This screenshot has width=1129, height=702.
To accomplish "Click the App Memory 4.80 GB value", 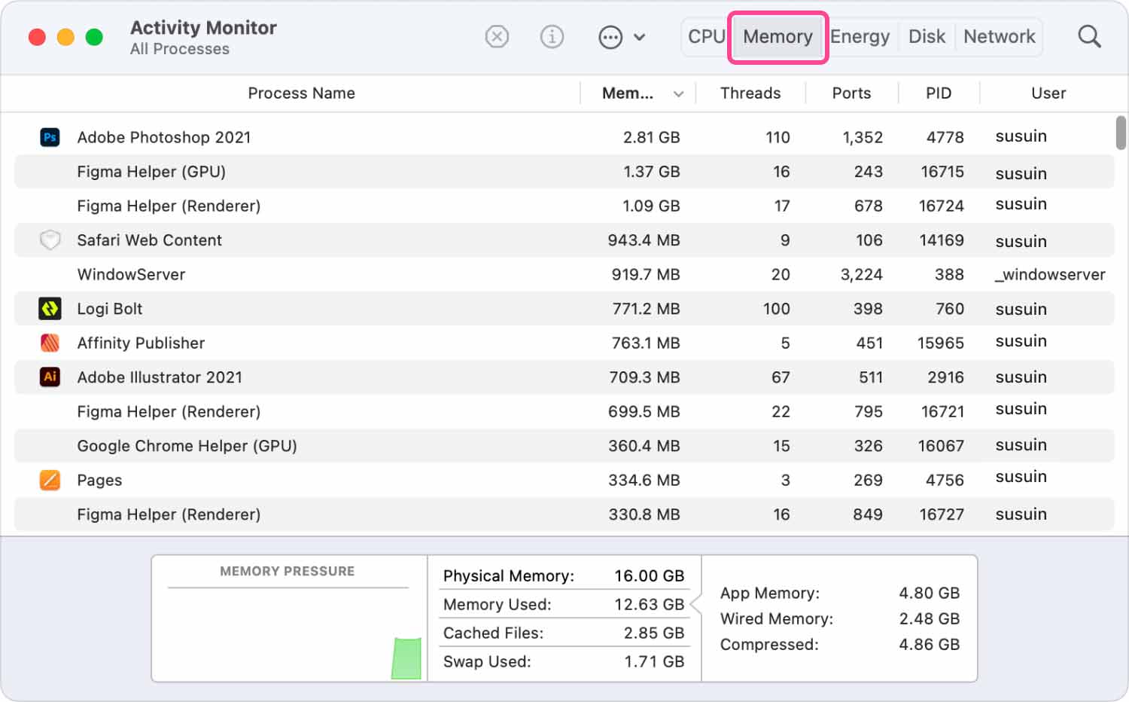I will pos(929,593).
